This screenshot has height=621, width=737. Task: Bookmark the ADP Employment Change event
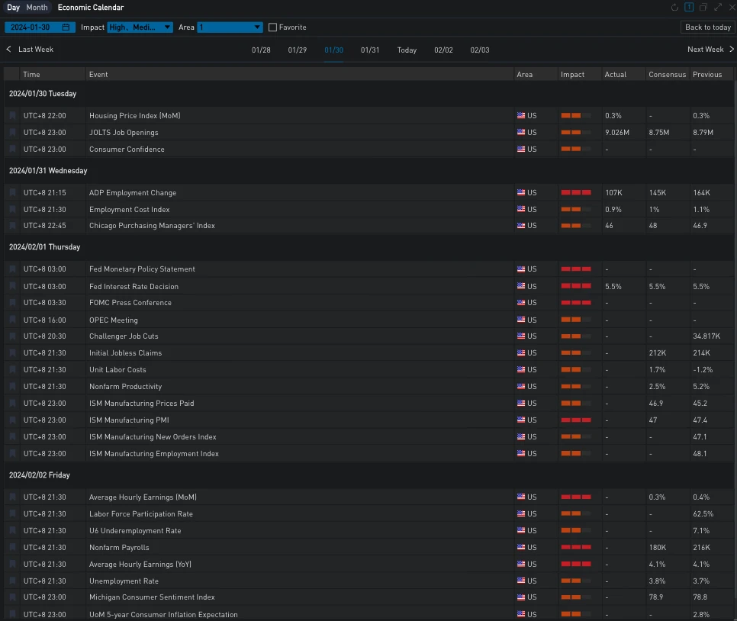pos(12,193)
